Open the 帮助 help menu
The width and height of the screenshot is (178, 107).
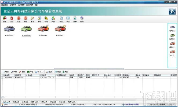36,5
